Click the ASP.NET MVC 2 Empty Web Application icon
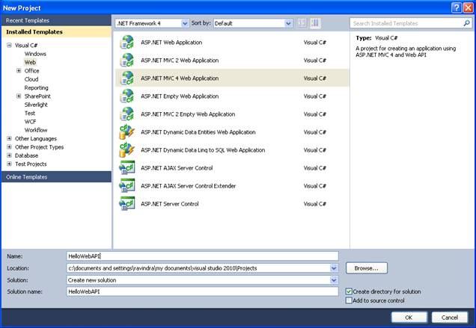The height and width of the screenshot is (328, 476). [x=127, y=114]
